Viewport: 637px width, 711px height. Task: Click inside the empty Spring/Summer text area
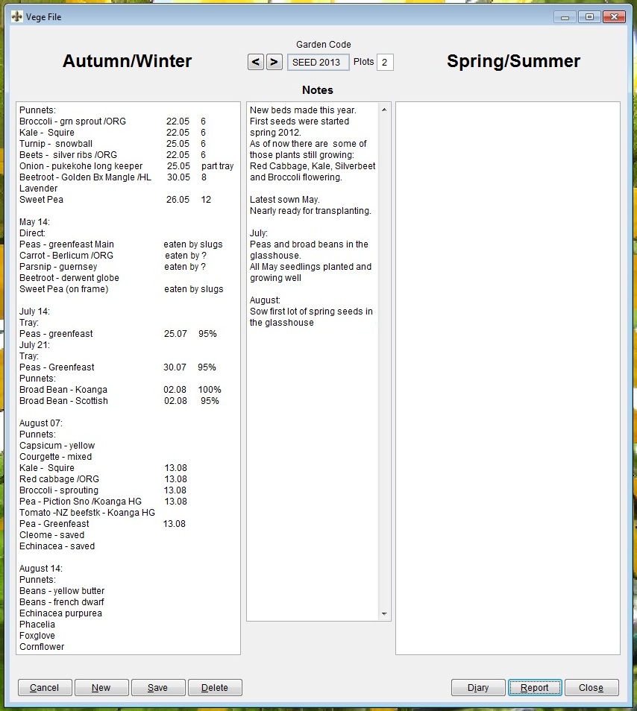(x=508, y=378)
